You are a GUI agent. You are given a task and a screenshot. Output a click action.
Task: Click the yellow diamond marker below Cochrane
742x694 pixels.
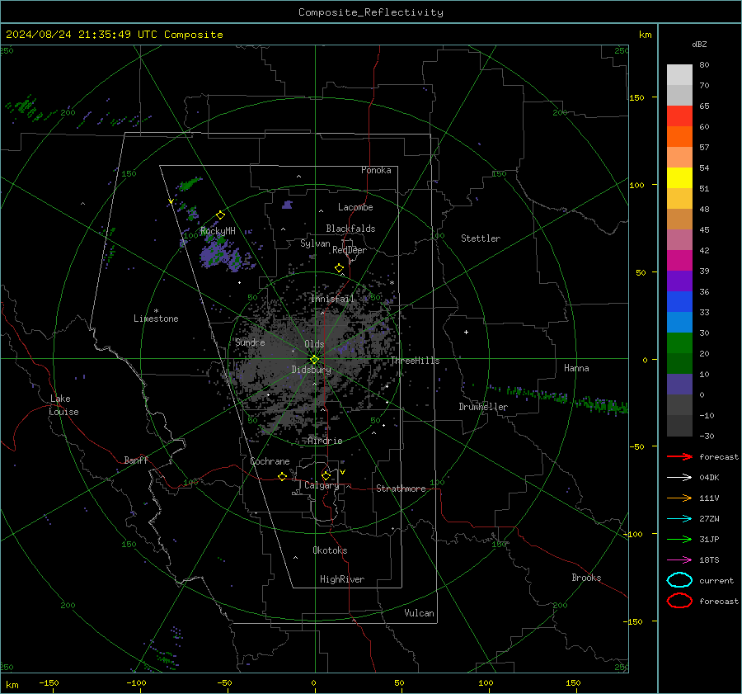(x=283, y=477)
